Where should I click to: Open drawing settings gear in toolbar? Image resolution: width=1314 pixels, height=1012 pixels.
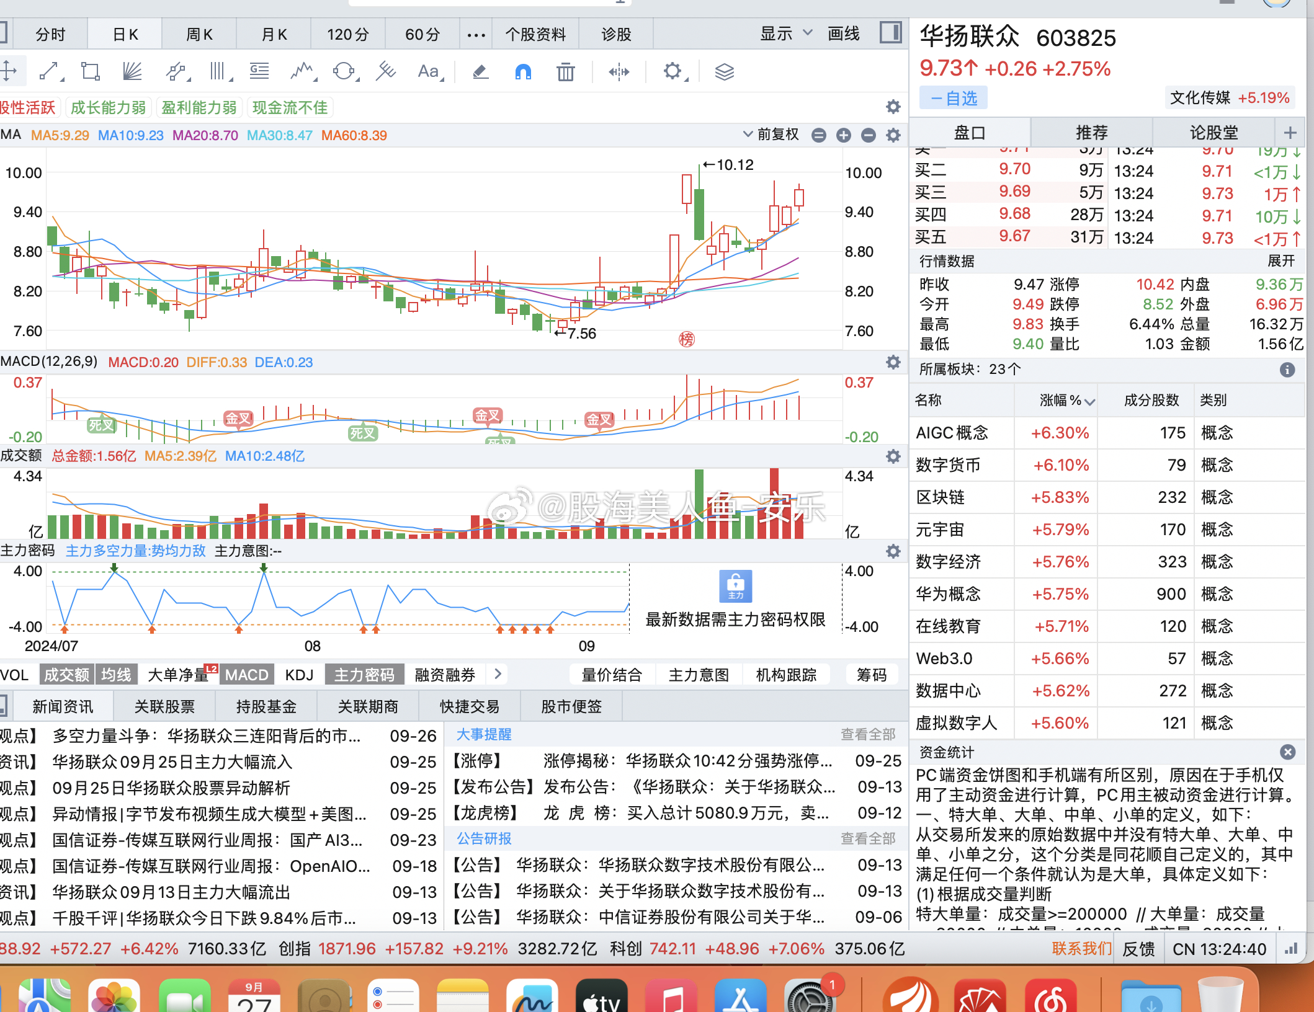(674, 72)
